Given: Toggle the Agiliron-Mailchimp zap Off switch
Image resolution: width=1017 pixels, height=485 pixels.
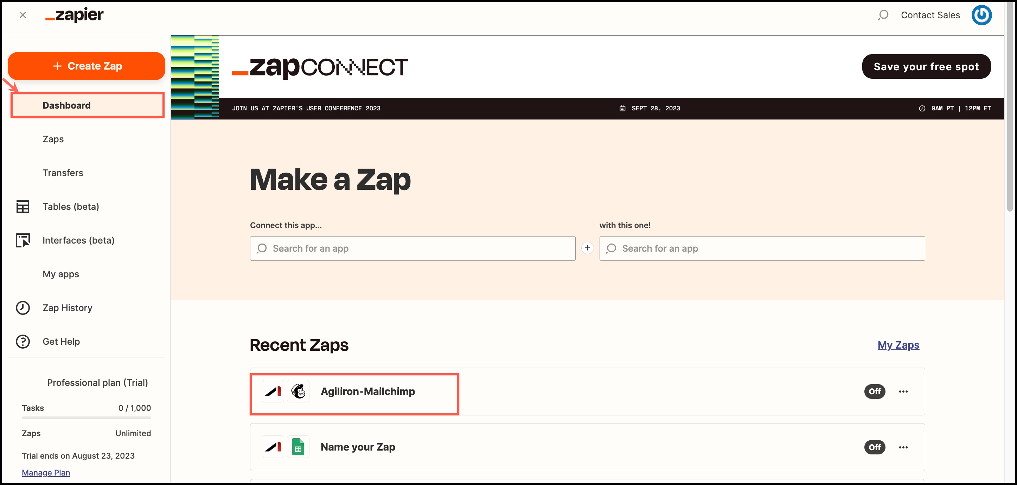Looking at the screenshot, I should (x=875, y=392).
